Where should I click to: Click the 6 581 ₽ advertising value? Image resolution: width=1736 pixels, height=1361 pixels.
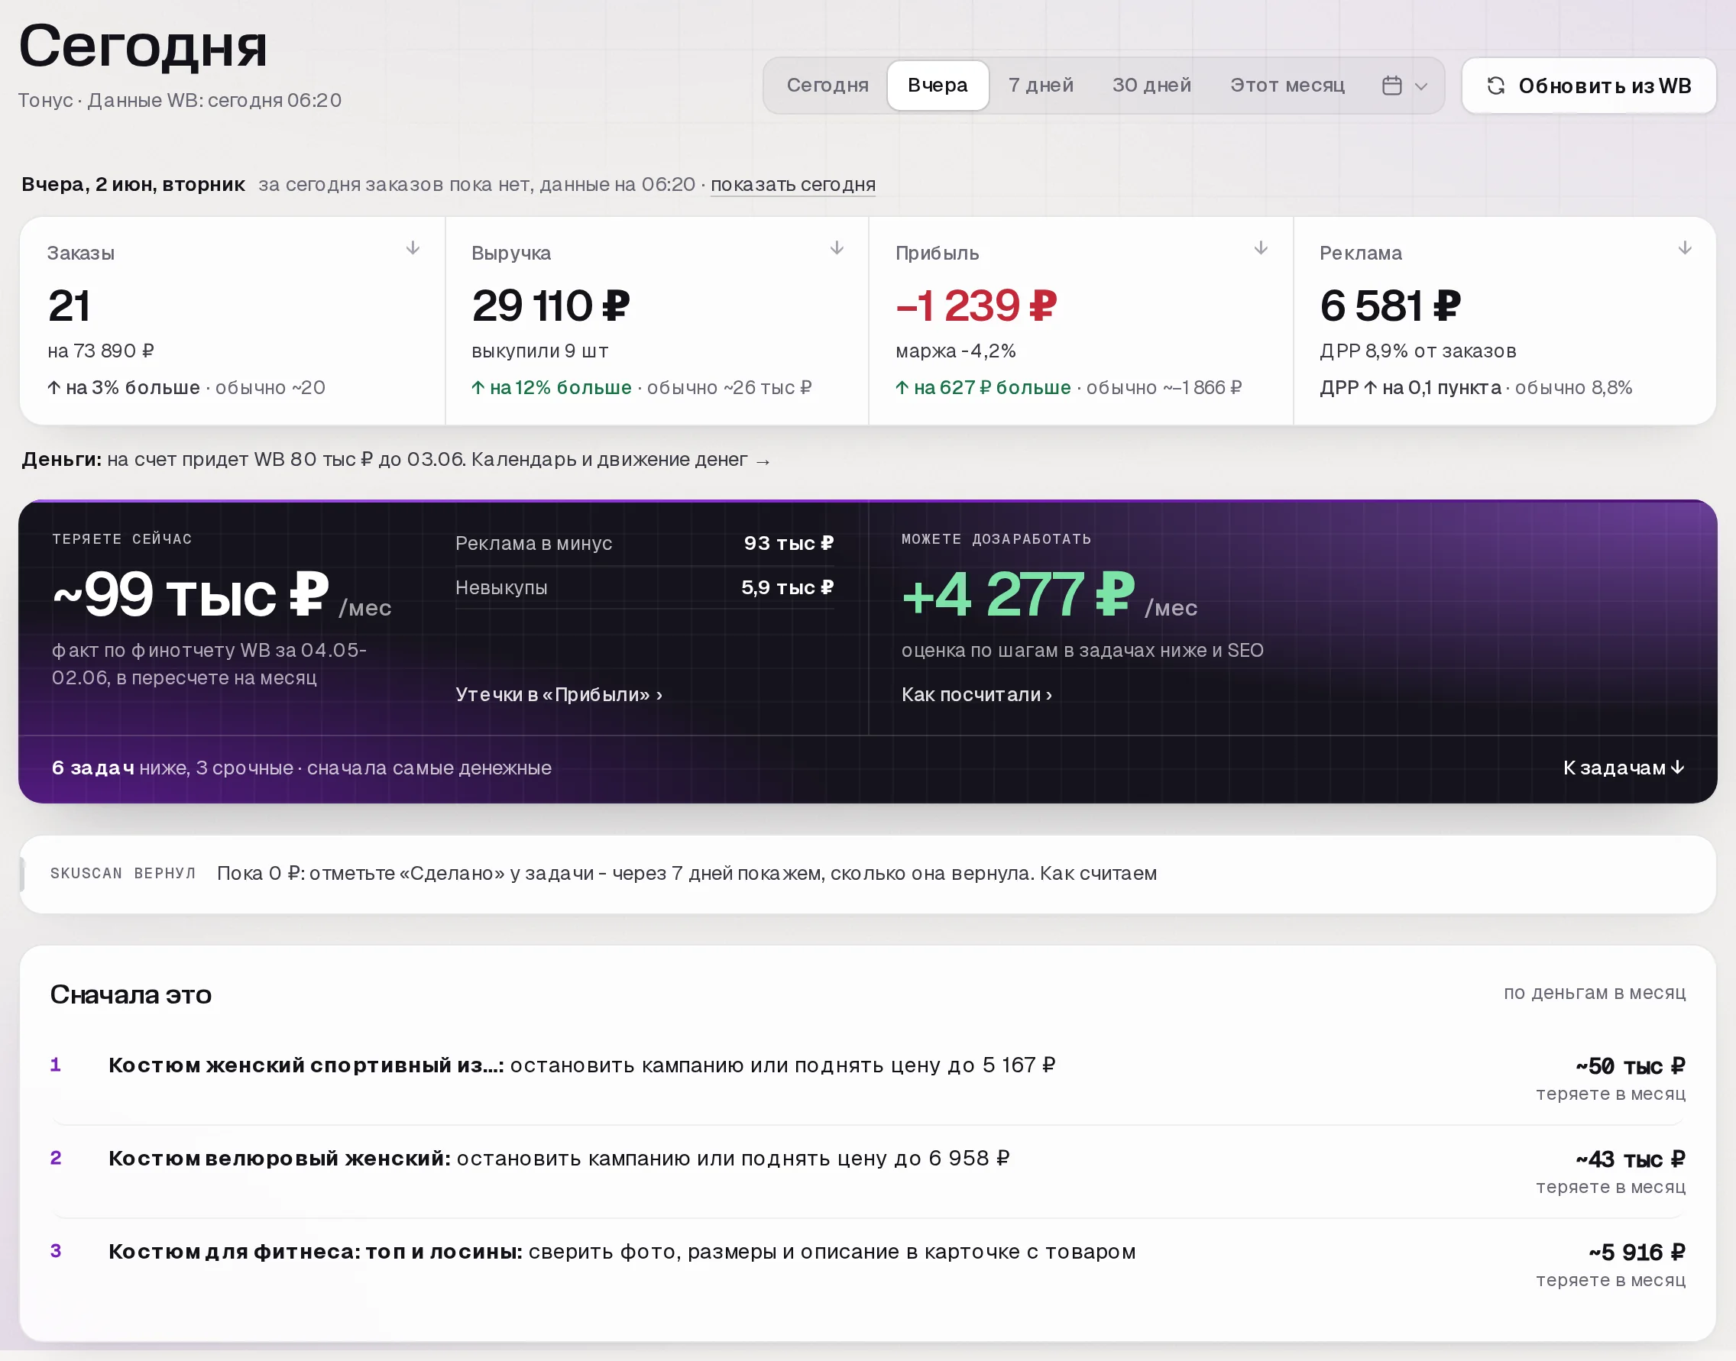1391,306
